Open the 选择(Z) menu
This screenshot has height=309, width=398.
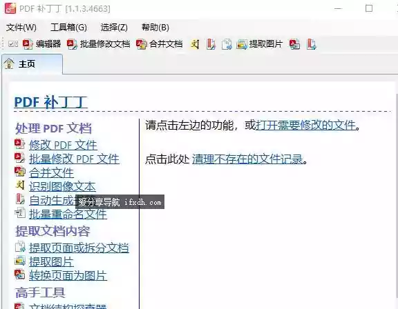[x=114, y=28]
